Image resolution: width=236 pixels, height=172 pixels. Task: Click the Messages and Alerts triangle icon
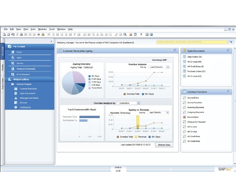(x=16, y=98)
